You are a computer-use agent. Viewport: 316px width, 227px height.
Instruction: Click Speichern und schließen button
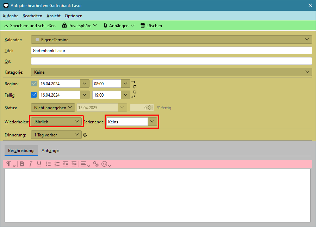click(x=30, y=25)
